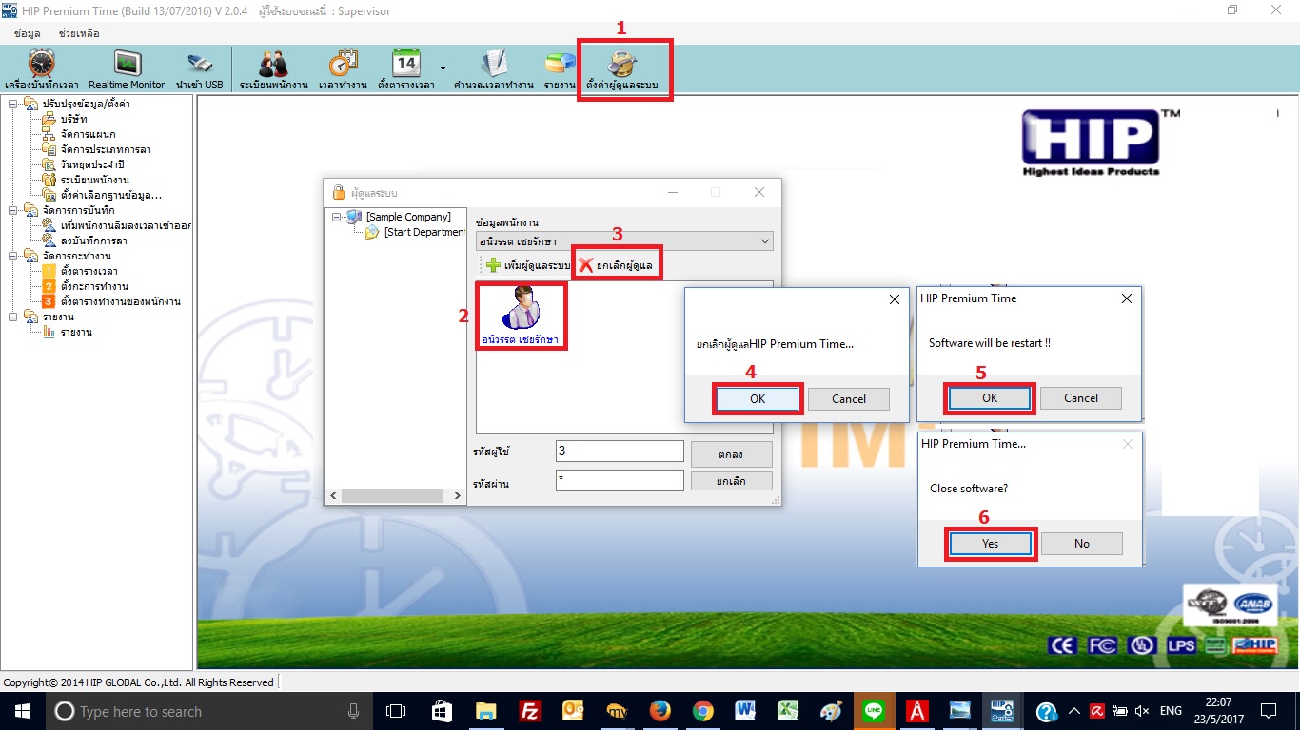
Task: Open the ข้อมูล menu
Action: point(28,33)
